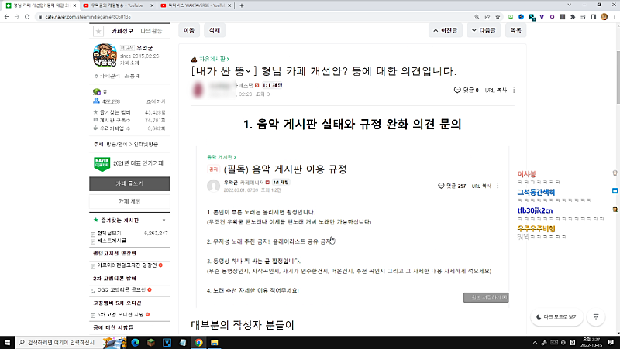620x349 pixels.
Task: Click the page vertical scrollbar thumb
Action: (x=618, y=77)
